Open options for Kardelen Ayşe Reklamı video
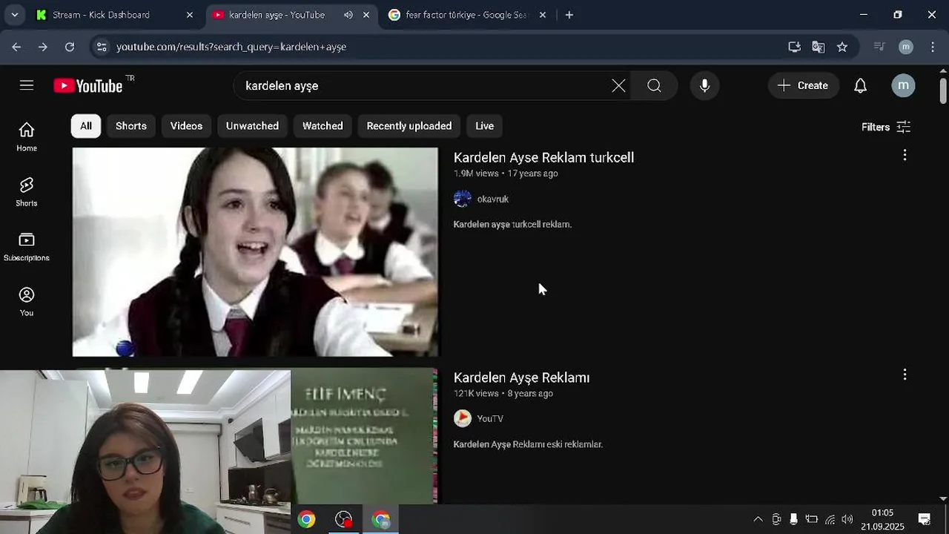This screenshot has height=534, width=949. tap(905, 375)
